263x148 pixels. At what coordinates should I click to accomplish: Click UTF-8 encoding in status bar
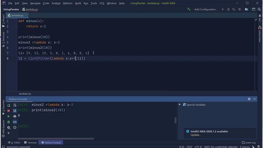point(198,147)
